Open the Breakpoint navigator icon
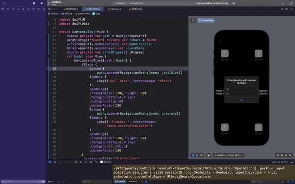This screenshot has height=184, width=295. point(38,9)
